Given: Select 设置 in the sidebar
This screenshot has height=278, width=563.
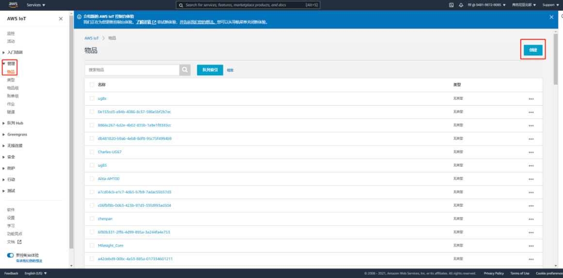Looking at the screenshot, I should click(x=11, y=218).
